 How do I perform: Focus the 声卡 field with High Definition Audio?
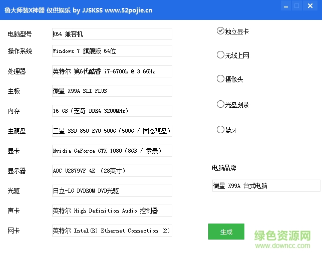[x=112, y=211]
